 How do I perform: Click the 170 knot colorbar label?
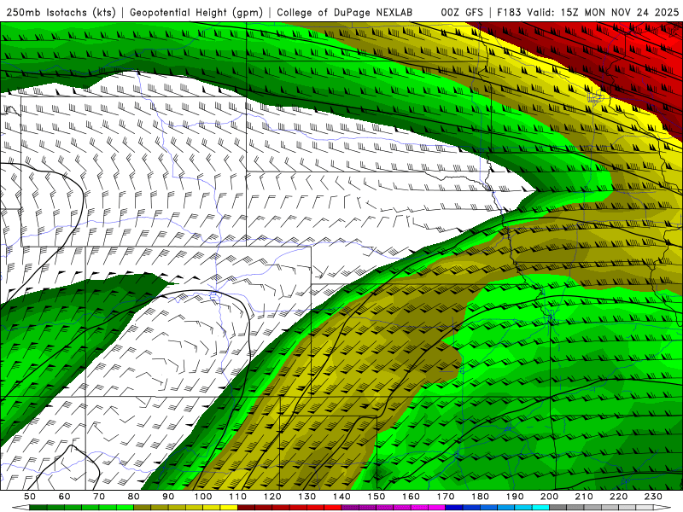pos(446,497)
